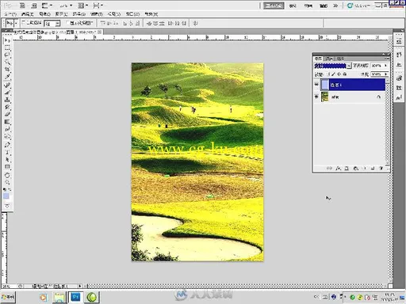The height and width of the screenshot is (304, 406).
Task: Toggle the auto-select checkbox in options bar
Action: [x=23, y=23]
